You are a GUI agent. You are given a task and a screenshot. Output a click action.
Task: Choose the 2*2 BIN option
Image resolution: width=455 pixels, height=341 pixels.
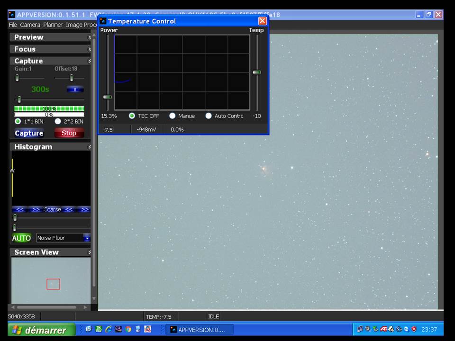(x=58, y=121)
